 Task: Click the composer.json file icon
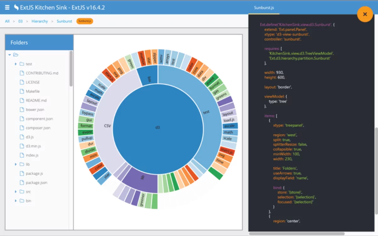click(22, 128)
